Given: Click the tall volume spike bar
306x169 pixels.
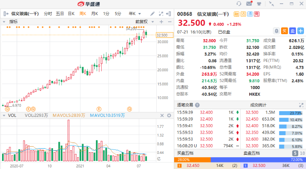Looking at the screenshot, I should point(69,140).
